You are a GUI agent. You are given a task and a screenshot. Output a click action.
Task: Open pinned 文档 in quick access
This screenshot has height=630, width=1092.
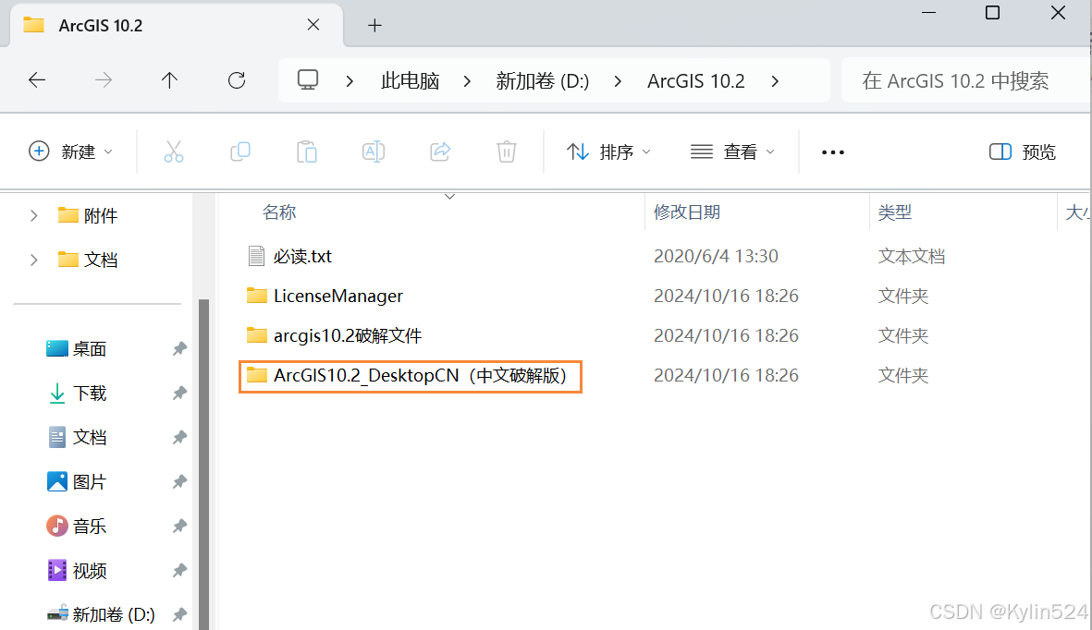76,437
